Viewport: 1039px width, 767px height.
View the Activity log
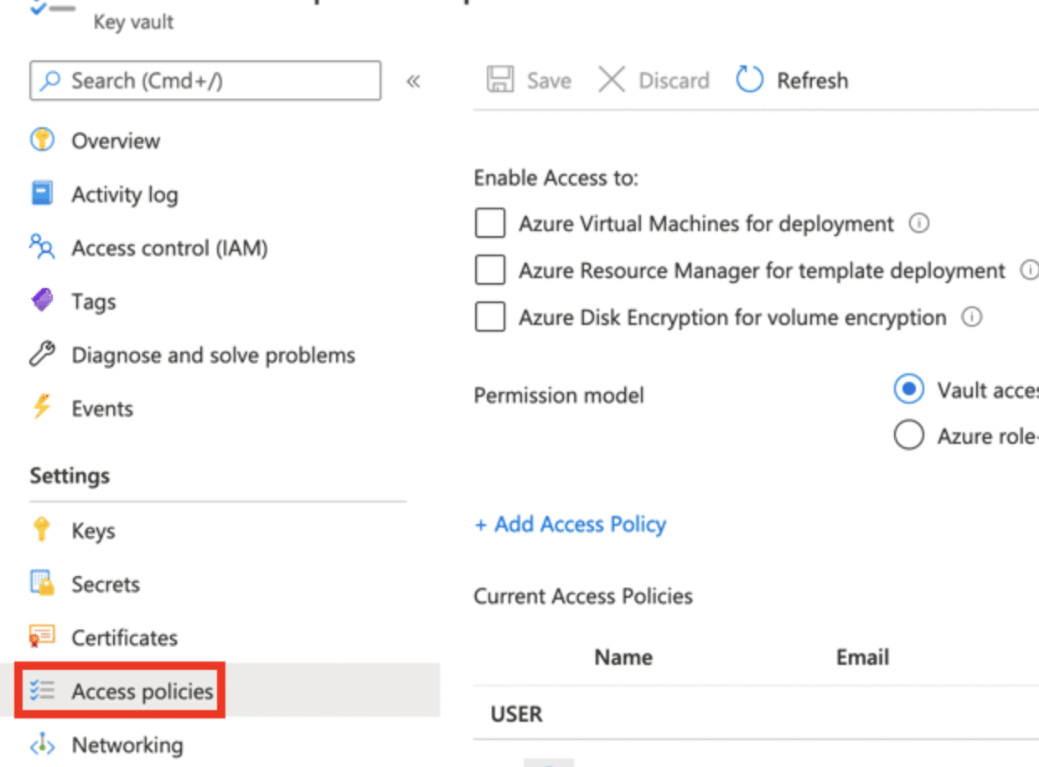coord(123,193)
